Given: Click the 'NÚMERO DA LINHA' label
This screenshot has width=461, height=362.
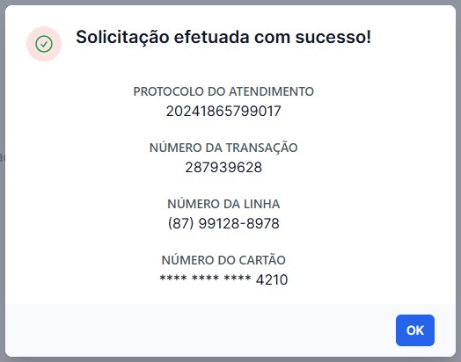Looking at the screenshot, I should click(x=223, y=204).
